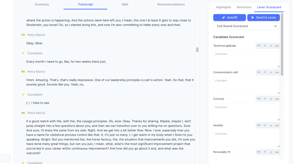
Task: Rate Communication skill single thumbs down
Action: 265,72
